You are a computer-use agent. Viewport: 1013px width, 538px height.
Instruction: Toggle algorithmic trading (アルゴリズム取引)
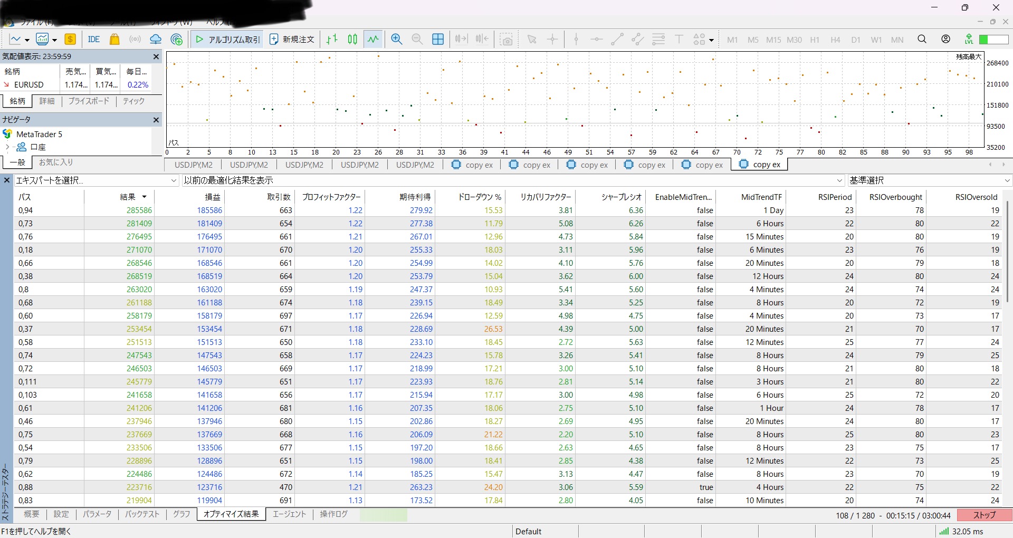(228, 39)
